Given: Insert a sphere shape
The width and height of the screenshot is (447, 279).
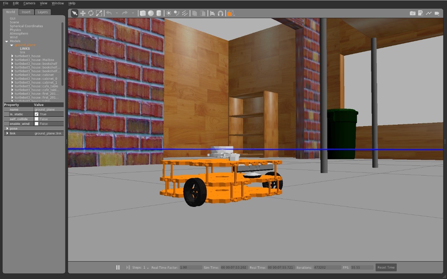Looking at the screenshot, I should (151, 13).
